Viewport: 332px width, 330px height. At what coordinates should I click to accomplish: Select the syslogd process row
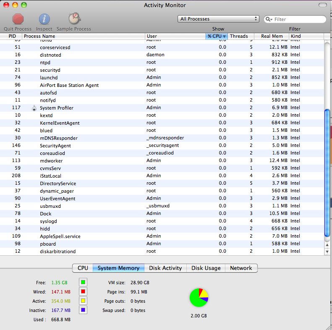162,221
